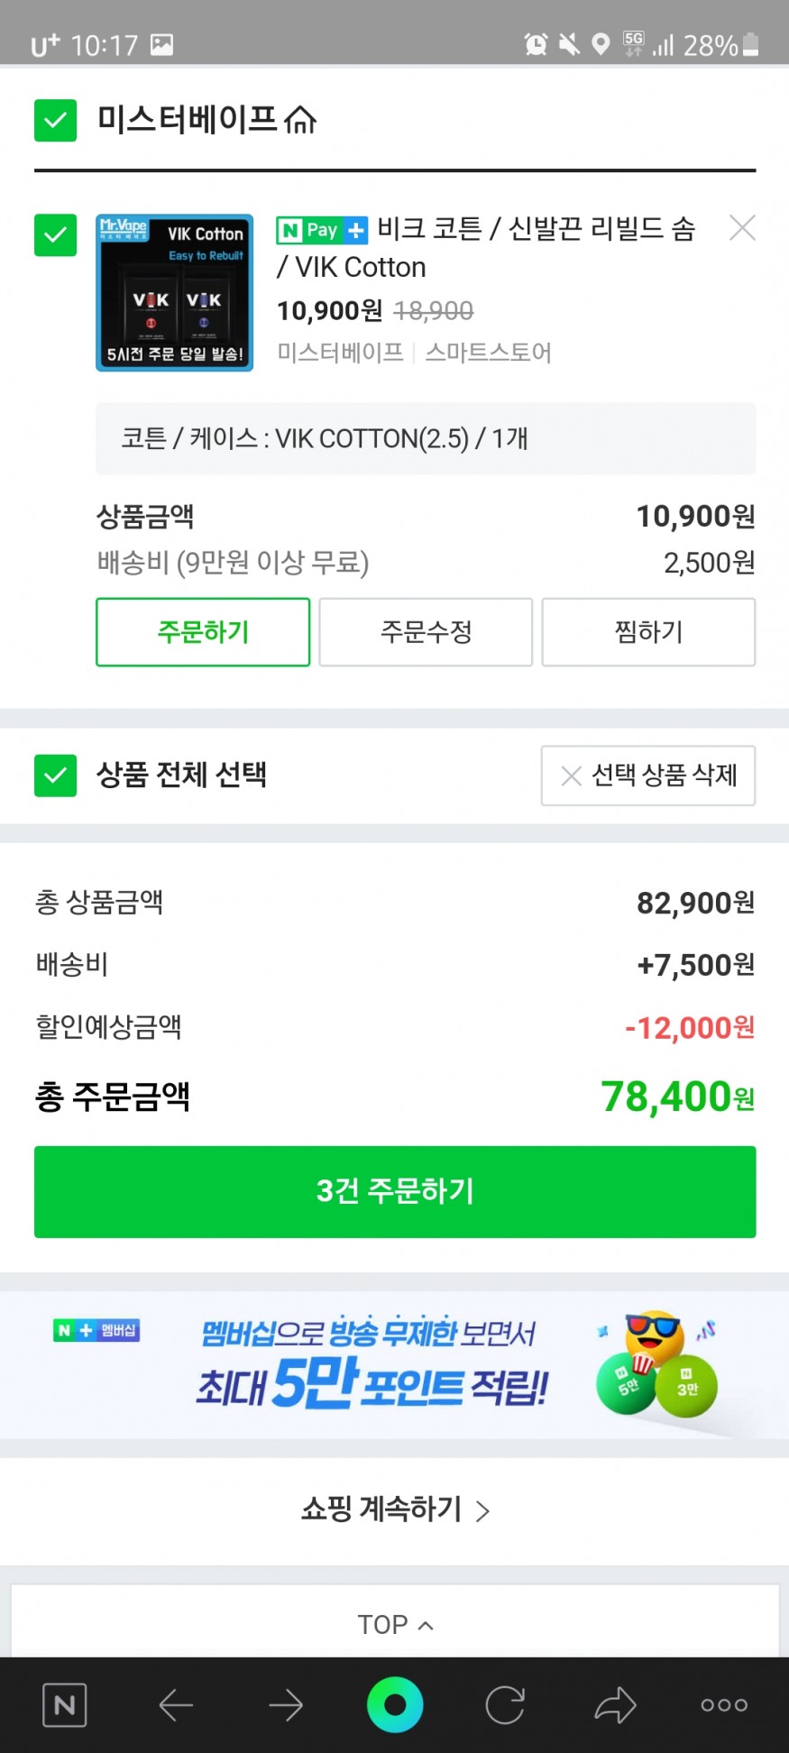Image resolution: width=789 pixels, height=1753 pixels.
Task: Tap the green 3건 주문하기 button
Action: [395, 1191]
